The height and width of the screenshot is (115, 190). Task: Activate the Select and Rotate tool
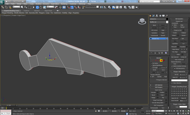pos(41,7)
